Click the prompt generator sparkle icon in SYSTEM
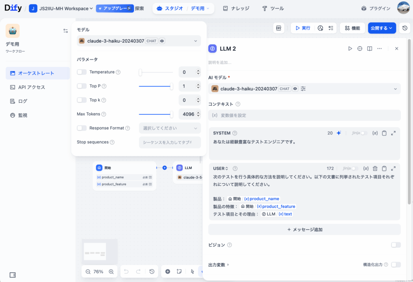This screenshot has width=413, height=282. click(339, 133)
